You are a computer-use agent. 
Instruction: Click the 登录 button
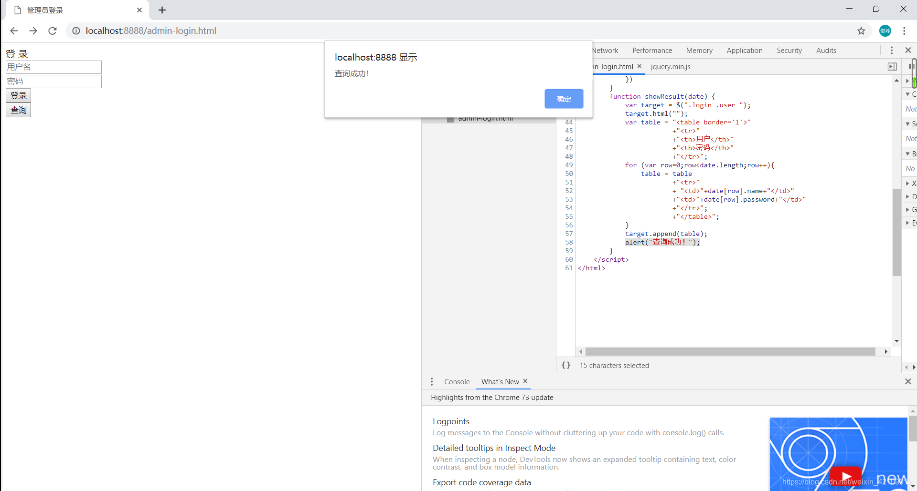point(19,95)
